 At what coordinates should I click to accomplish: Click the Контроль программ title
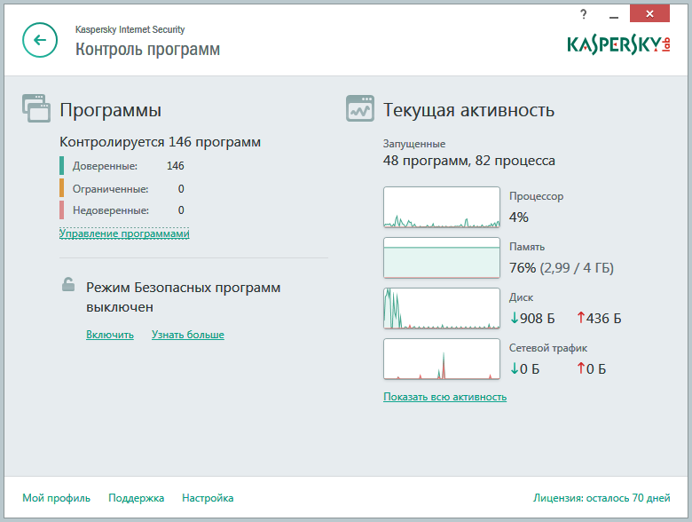click(x=148, y=49)
